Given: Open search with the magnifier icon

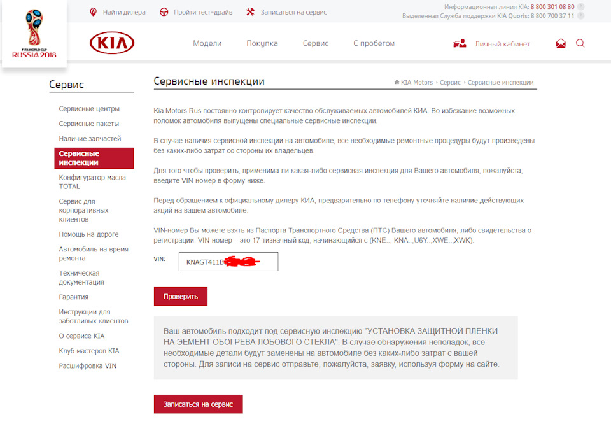Looking at the screenshot, I should tap(580, 43).
